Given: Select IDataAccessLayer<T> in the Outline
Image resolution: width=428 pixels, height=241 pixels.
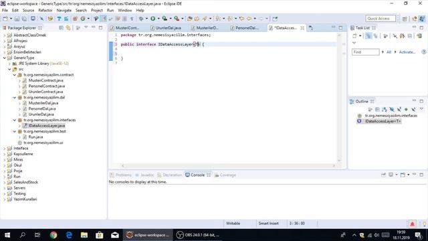Looking at the screenshot, I should click(x=383, y=121).
